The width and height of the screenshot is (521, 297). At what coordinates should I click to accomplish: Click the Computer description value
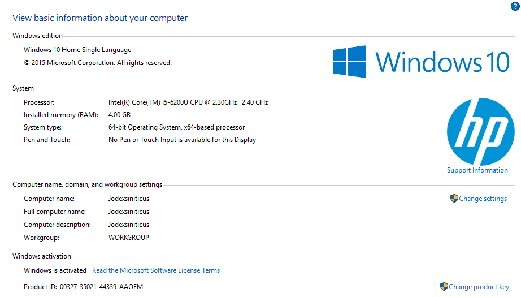point(129,225)
